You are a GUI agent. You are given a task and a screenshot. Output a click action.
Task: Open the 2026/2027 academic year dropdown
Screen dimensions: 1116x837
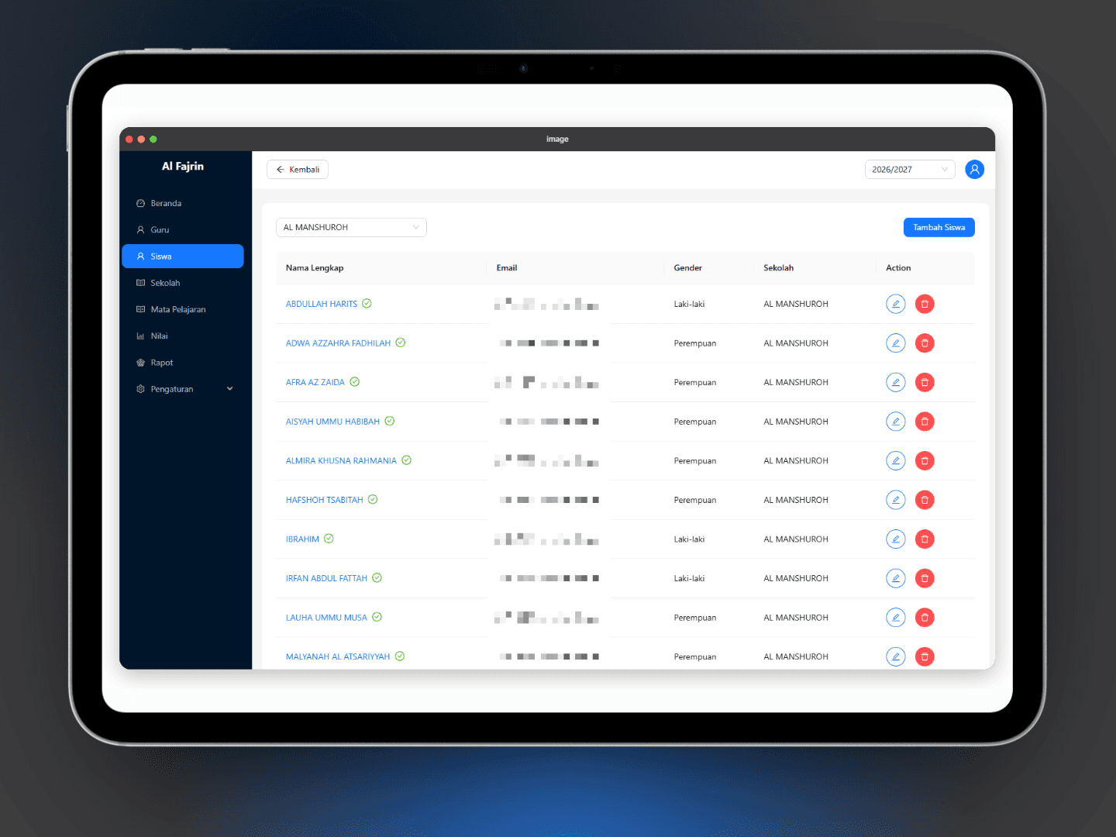(x=910, y=169)
